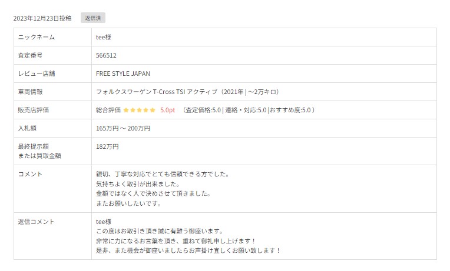Viewport: 450px width, 271px height.
Task: Click the 返信済 status badge
Action: (92, 18)
